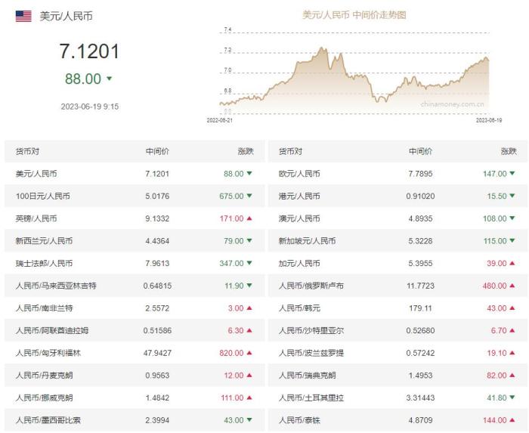Click the right 中间价 column header
Image resolution: width=529 pixels, height=433 pixels.
click(x=420, y=151)
